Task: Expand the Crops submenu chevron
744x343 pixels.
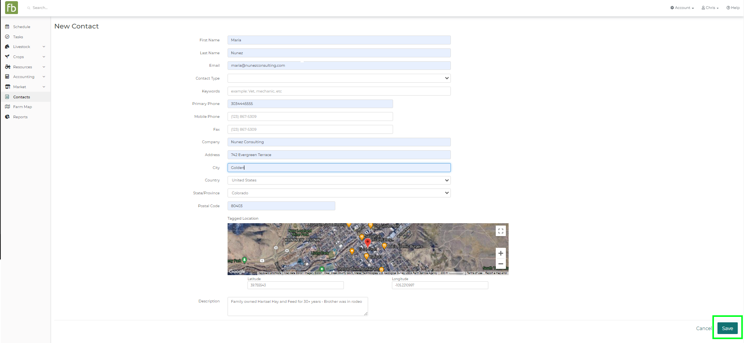Action: click(x=44, y=57)
